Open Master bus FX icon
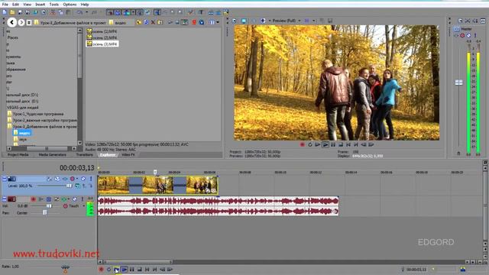The width and height of the screenshot is (489, 275). (x=457, y=35)
